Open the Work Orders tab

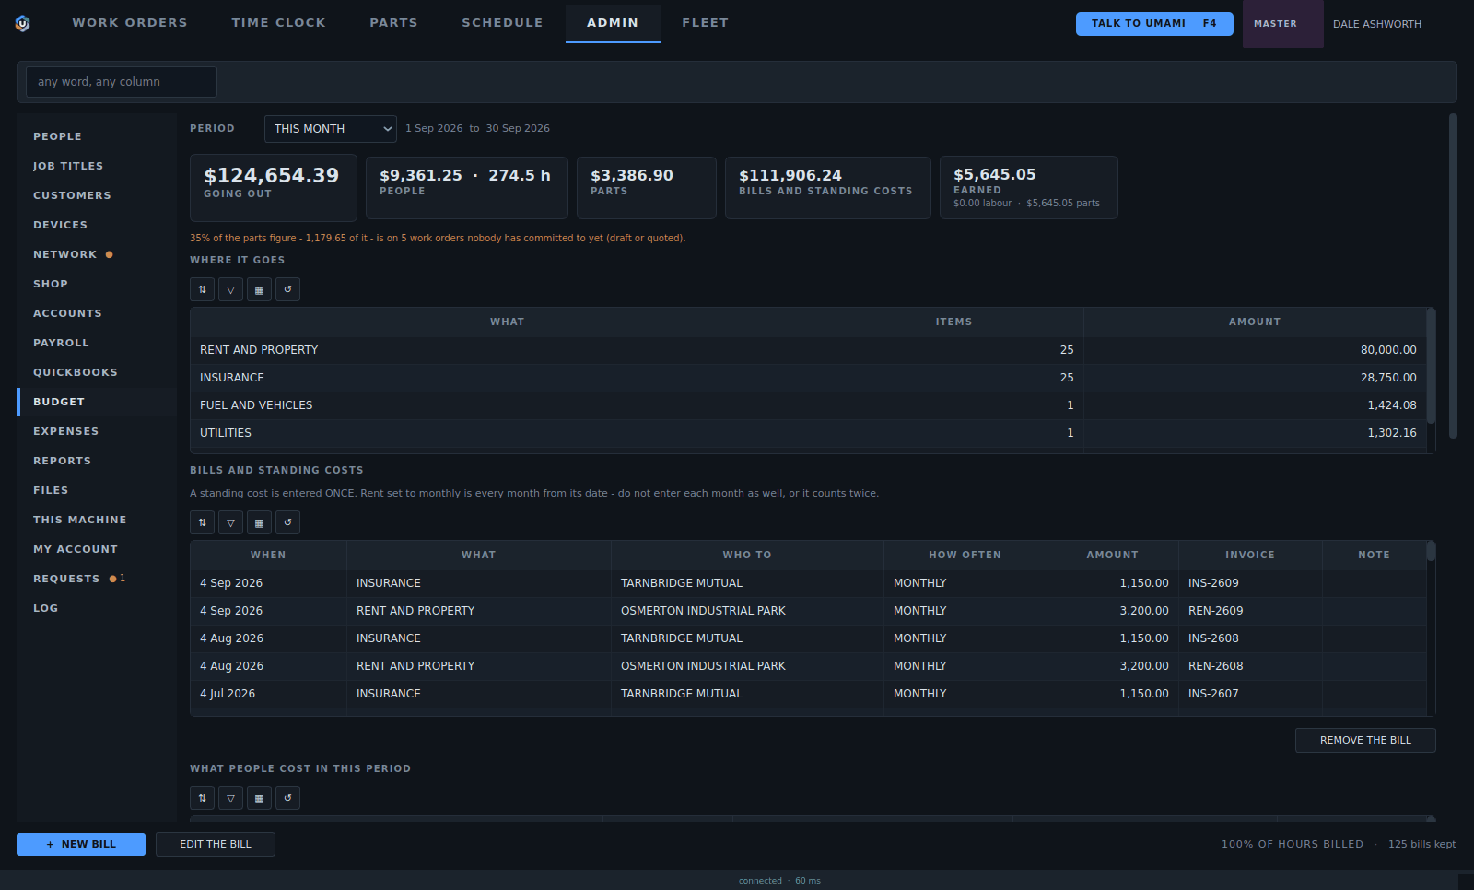(x=130, y=23)
